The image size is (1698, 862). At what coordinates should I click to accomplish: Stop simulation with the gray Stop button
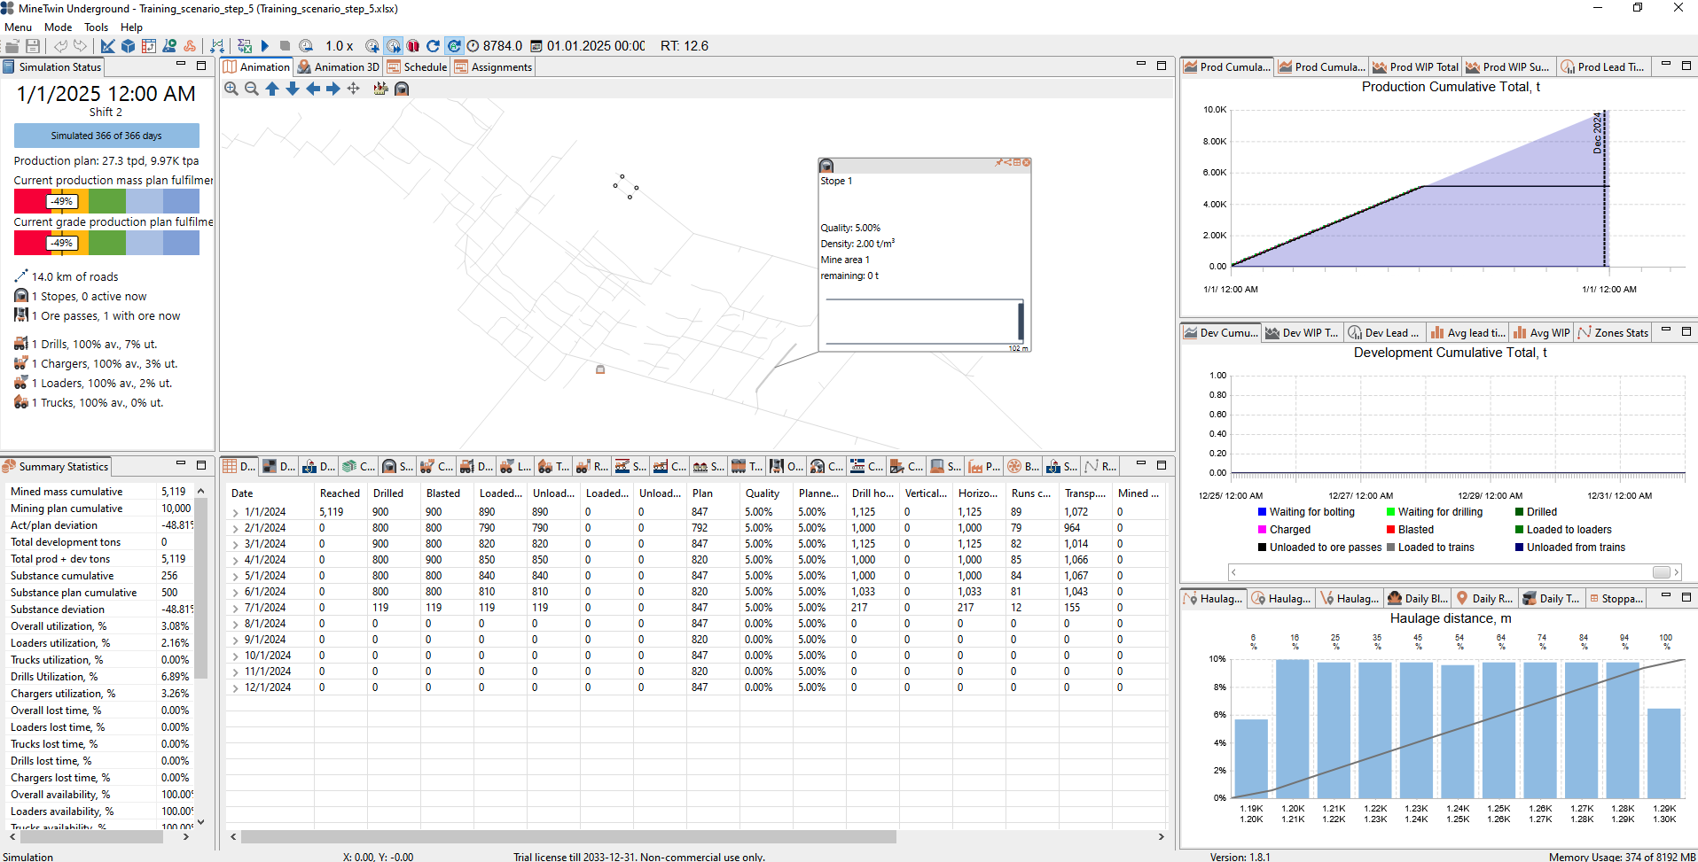(x=285, y=46)
